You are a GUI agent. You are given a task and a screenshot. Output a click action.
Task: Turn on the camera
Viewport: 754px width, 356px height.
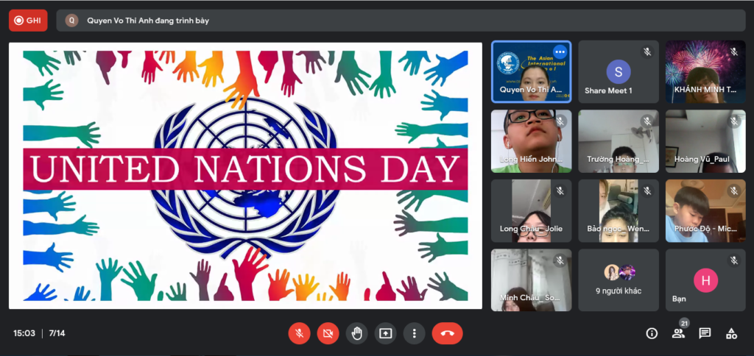[328, 333]
